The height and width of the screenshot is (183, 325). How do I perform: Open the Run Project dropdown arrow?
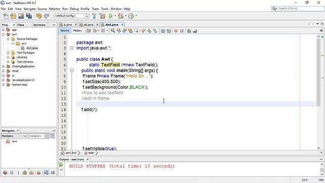pos(115,16)
